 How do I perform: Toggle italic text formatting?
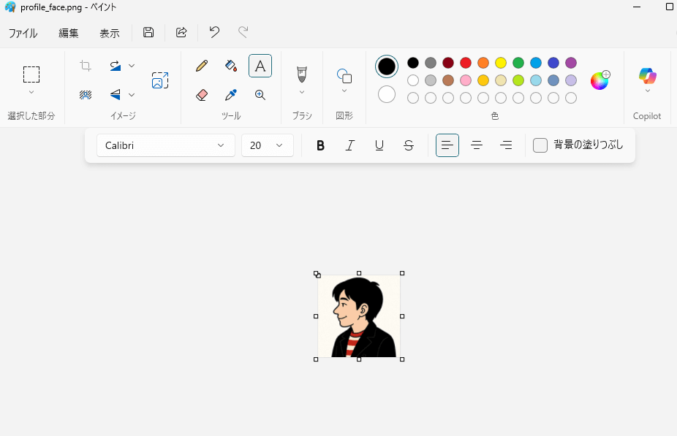349,145
